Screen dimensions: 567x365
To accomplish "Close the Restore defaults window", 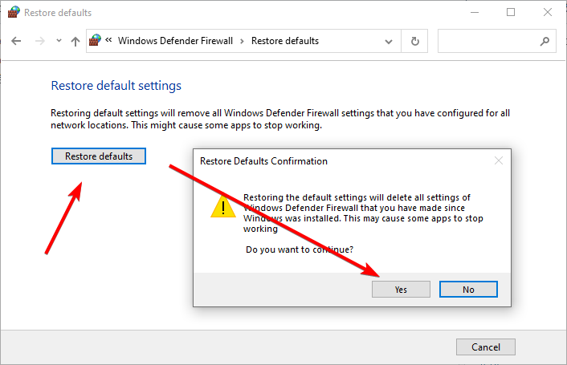I will 548,12.
